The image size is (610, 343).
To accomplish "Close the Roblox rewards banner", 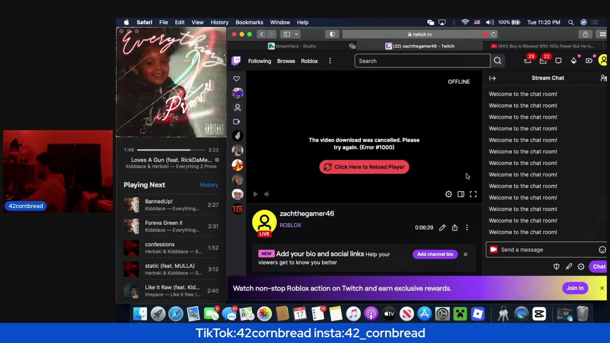I will tap(602, 288).
